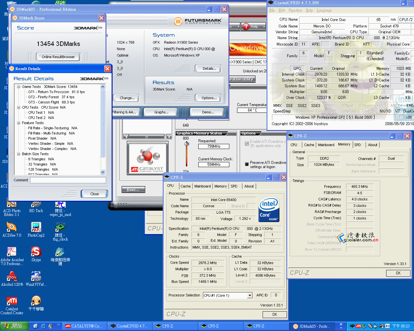The image size is (414, 331).
Task: Open Alcohol 120% desktop shortcut
Action: point(12,277)
